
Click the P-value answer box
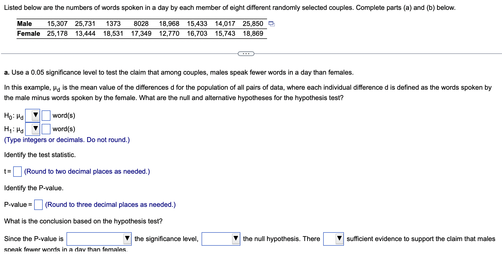point(38,205)
